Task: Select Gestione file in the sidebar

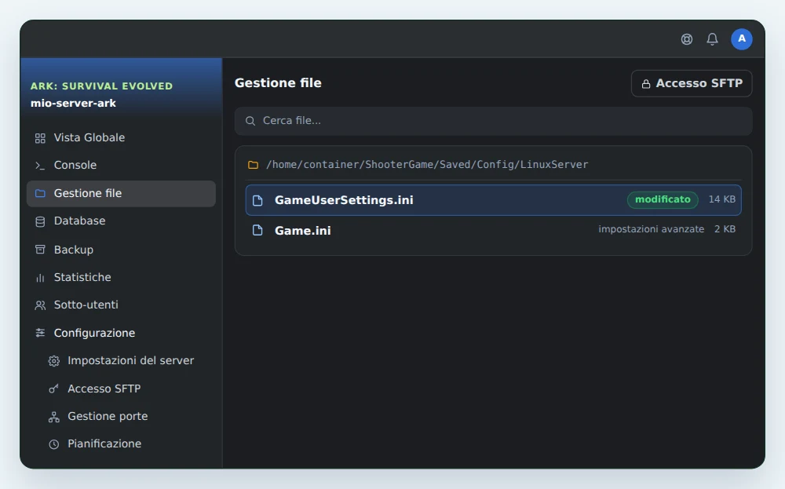Action: [121, 194]
